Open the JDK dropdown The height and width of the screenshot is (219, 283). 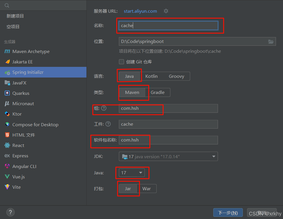pos(168,156)
